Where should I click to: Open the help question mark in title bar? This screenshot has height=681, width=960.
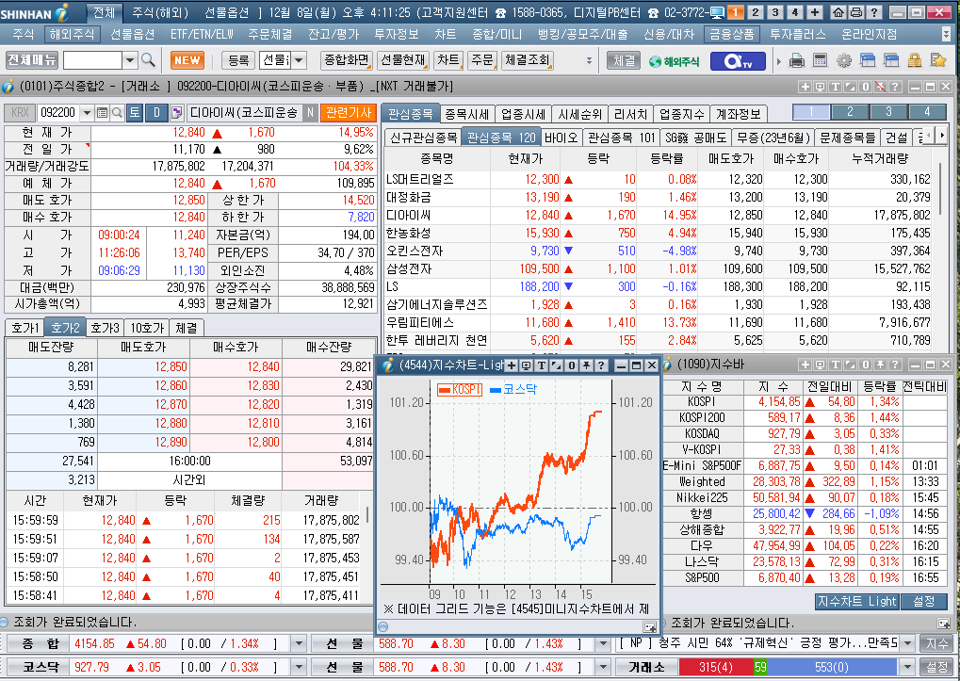pos(874,12)
